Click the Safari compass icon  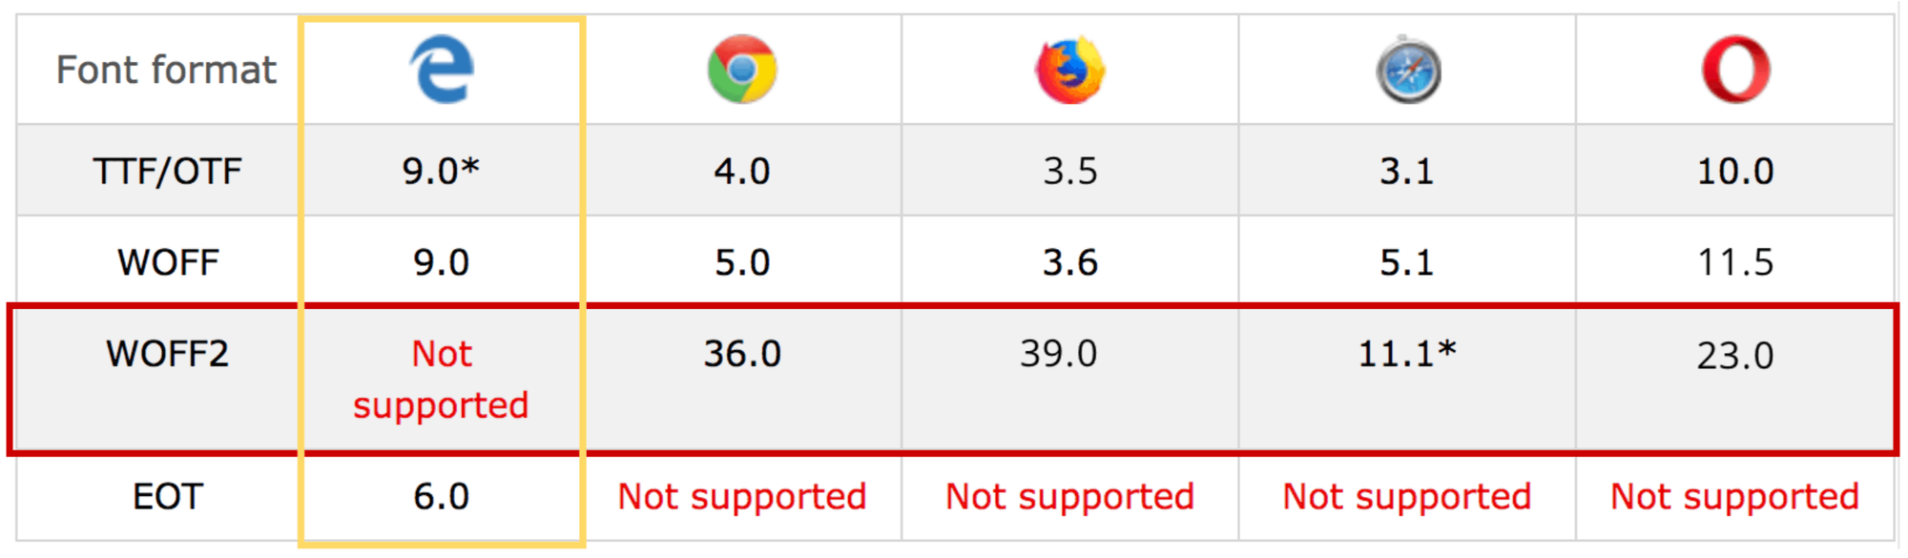pyautogui.click(x=1408, y=70)
